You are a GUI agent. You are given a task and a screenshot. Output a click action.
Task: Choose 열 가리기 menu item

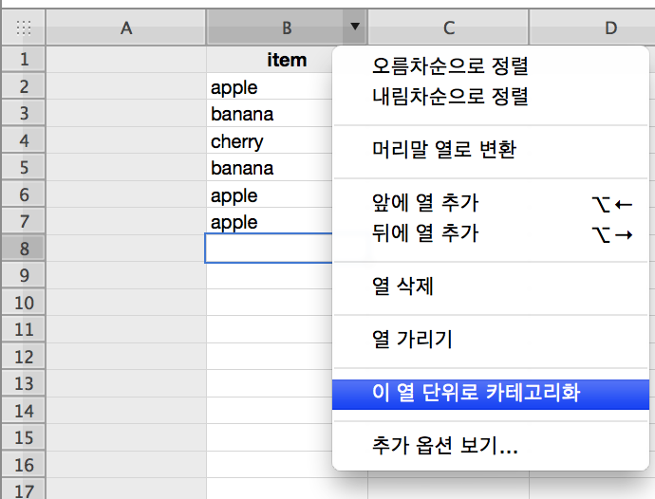click(x=491, y=339)
